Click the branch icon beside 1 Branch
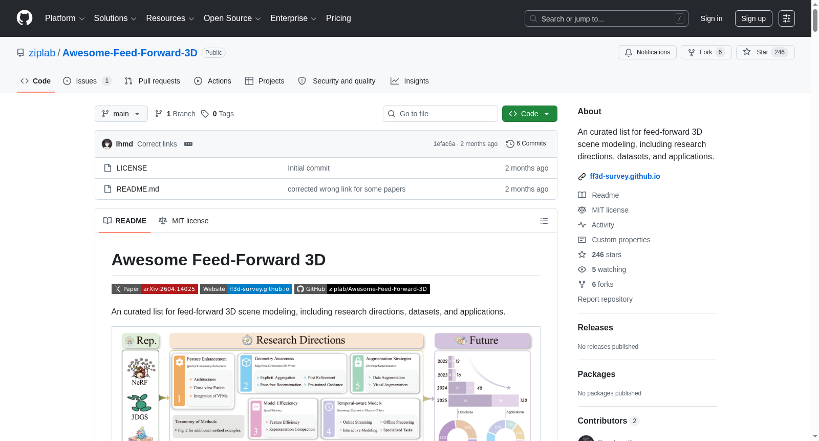The image size is (819, 441). pos(159,114)
